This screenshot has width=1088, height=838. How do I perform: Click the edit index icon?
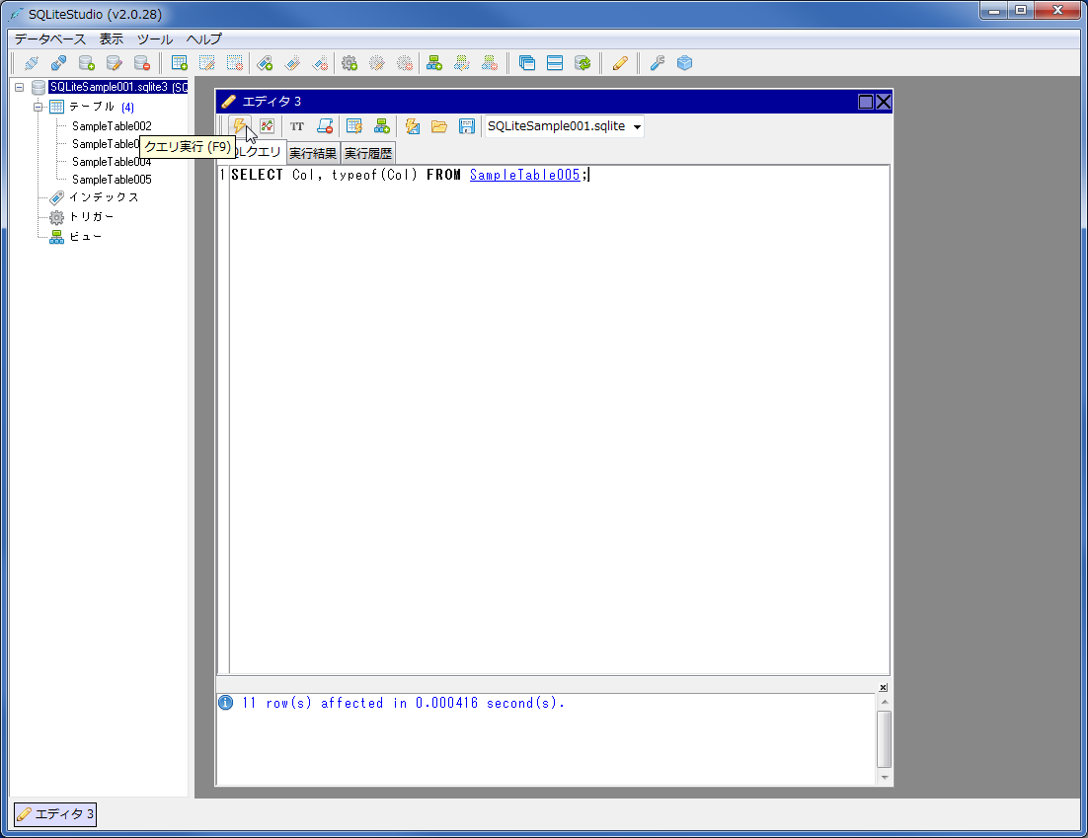[x=293, y=64]
